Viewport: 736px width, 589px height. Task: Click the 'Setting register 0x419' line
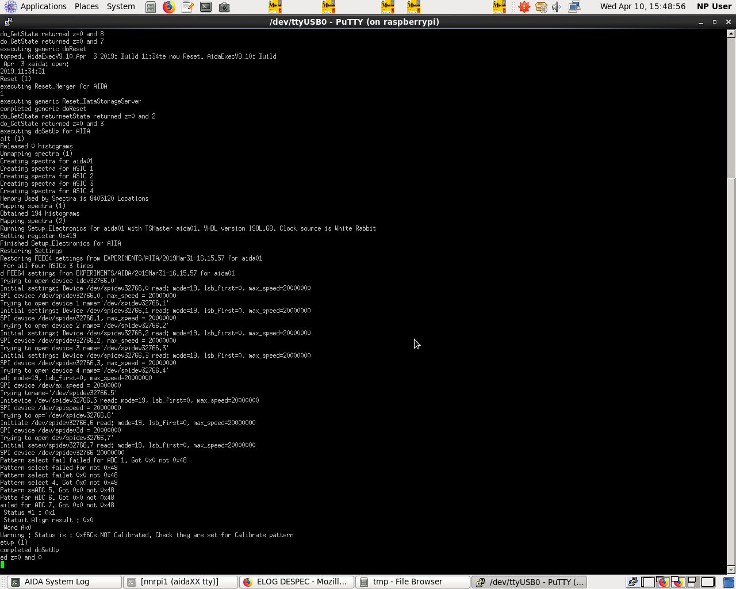38,236
